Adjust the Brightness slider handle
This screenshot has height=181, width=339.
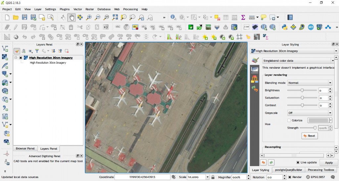point(302,90)
